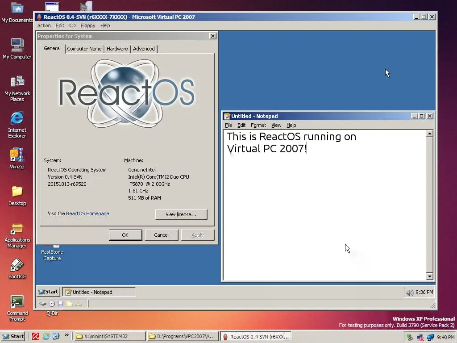Image resolution: width=457 pixels, height=343 pixels.
Task: Click the View license button
Action: point(181,214)
